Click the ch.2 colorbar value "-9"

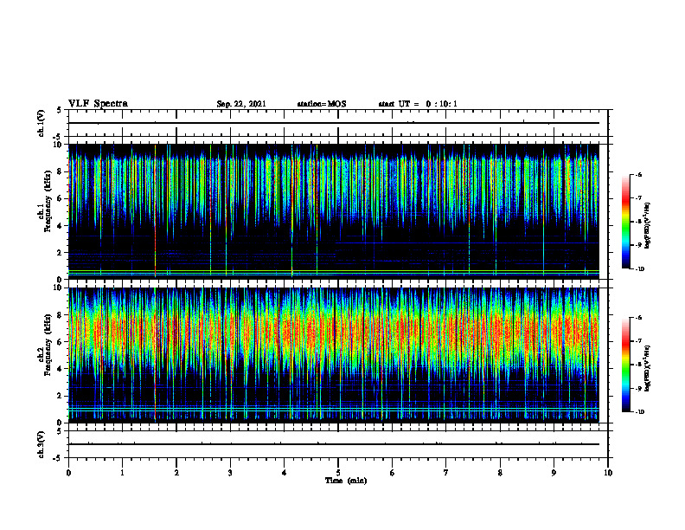click(638, 388)
